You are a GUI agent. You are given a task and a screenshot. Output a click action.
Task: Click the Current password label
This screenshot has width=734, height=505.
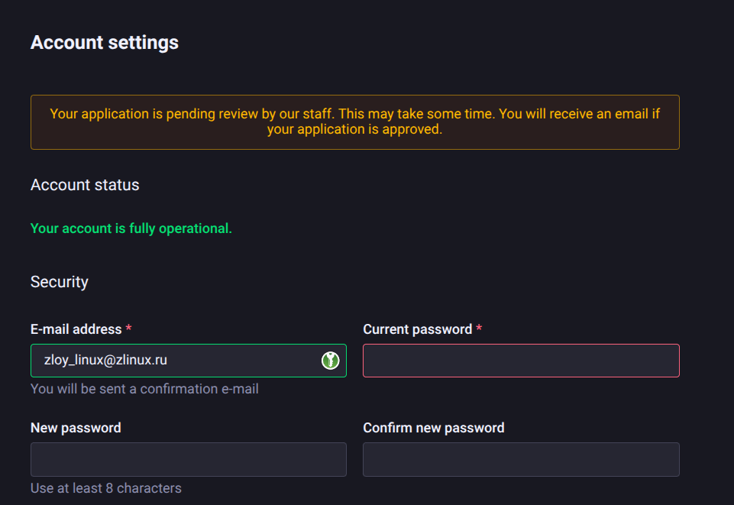coord(417,329)
